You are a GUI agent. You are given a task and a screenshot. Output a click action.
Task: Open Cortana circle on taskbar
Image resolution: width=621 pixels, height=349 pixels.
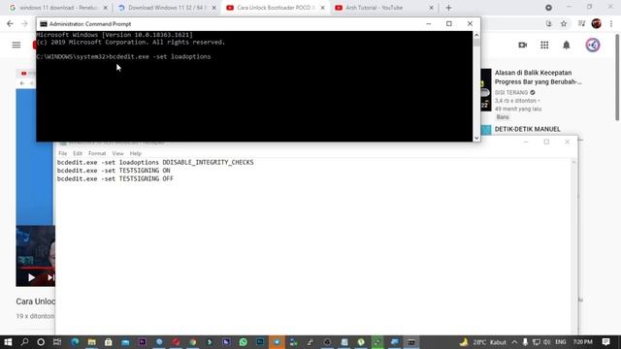(x=41, y=342)
